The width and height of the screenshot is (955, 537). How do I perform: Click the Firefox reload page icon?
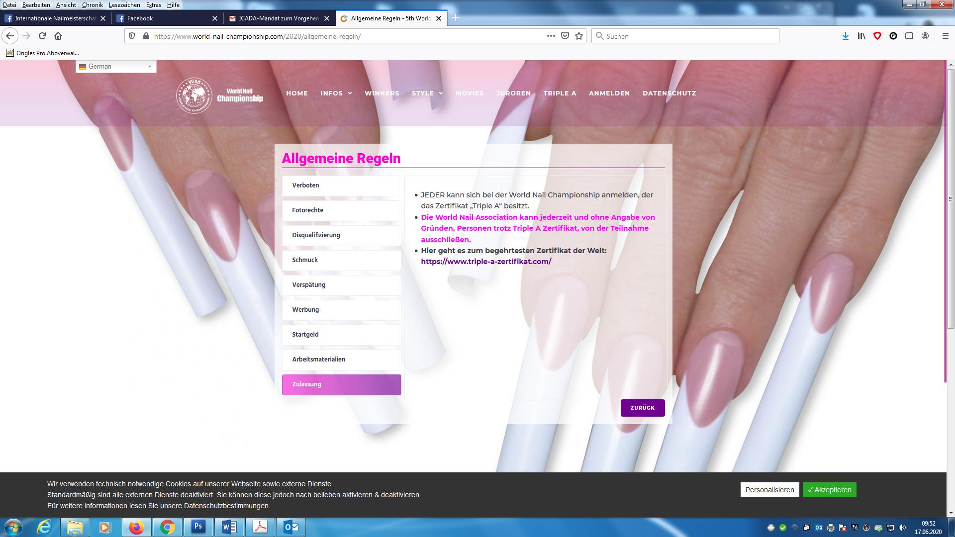tap(42, 36)
